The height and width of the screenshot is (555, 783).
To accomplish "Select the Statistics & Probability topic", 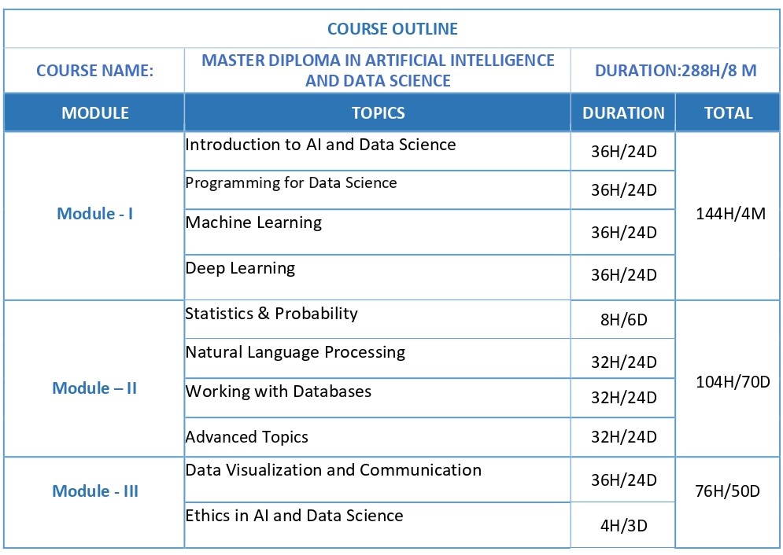I will (271, 314).
